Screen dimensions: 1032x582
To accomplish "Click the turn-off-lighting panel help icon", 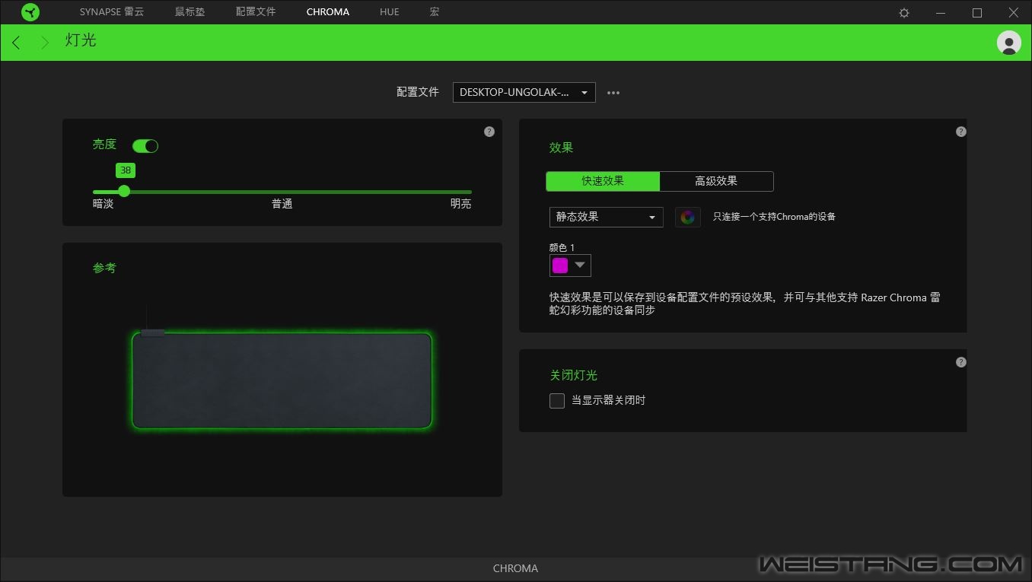I will [961, 362].
